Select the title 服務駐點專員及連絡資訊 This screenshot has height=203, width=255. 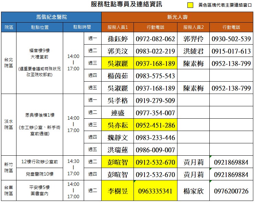coord(126,4)
